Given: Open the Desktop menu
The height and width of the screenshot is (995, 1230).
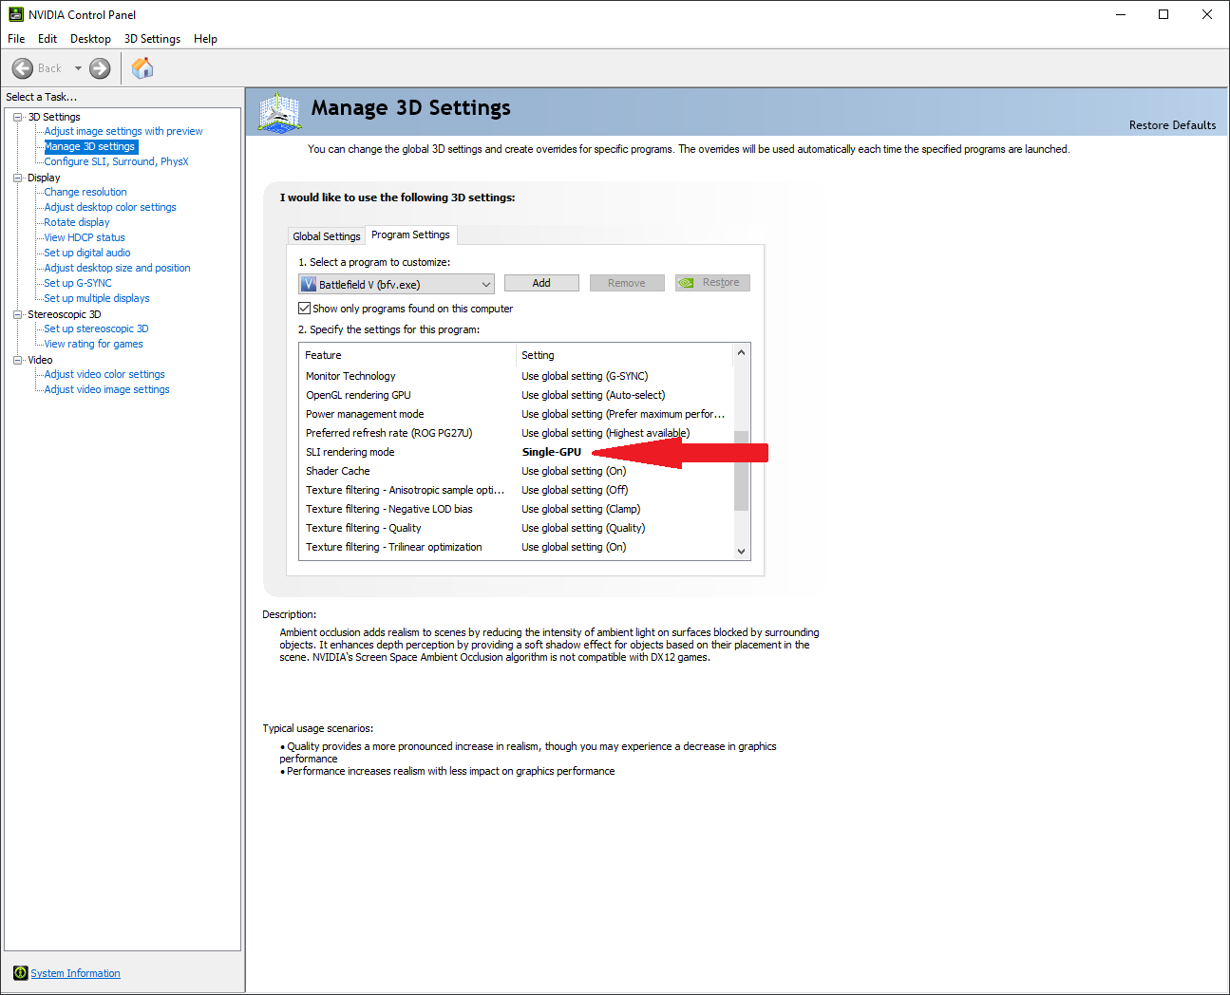Looking at the screenshot, I should pyautogui.click(x=90, y=39).
